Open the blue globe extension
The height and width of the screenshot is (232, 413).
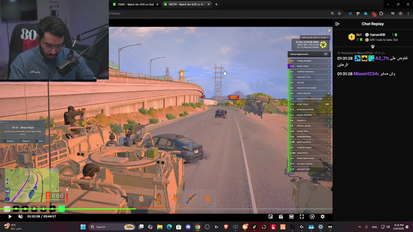coord(366,14)
